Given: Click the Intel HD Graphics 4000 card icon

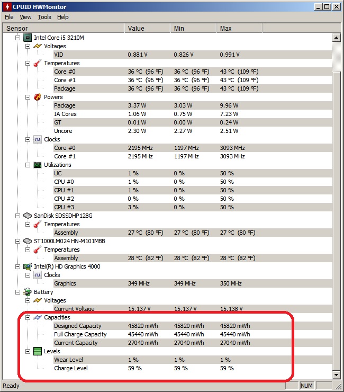Looking at the screenshot, I should point(27,266).
